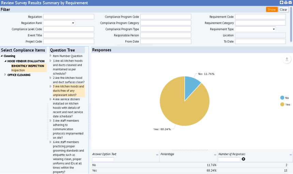
Task: Click the response count cell 15
Action: (286, 171)
